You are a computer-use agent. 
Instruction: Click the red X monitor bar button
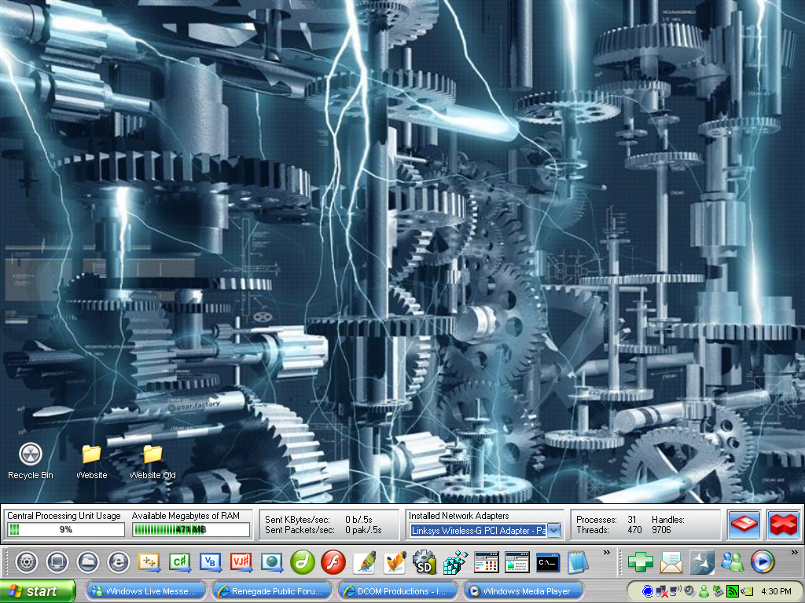tap(783, 524)
